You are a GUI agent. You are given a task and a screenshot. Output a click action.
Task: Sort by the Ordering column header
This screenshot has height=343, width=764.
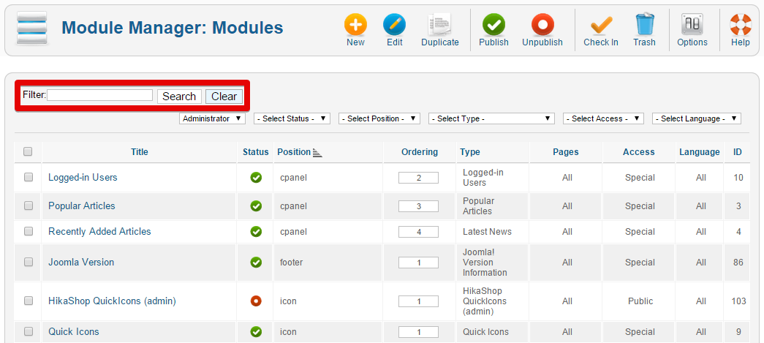(420, 152)
